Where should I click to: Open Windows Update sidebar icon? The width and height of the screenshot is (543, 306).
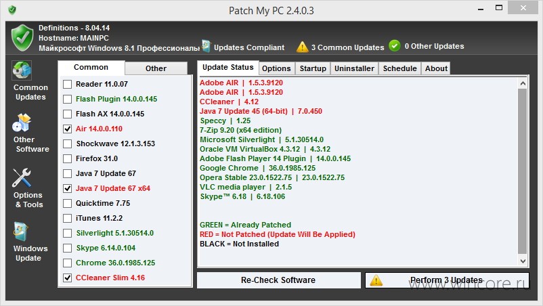[x=21, y=232]
